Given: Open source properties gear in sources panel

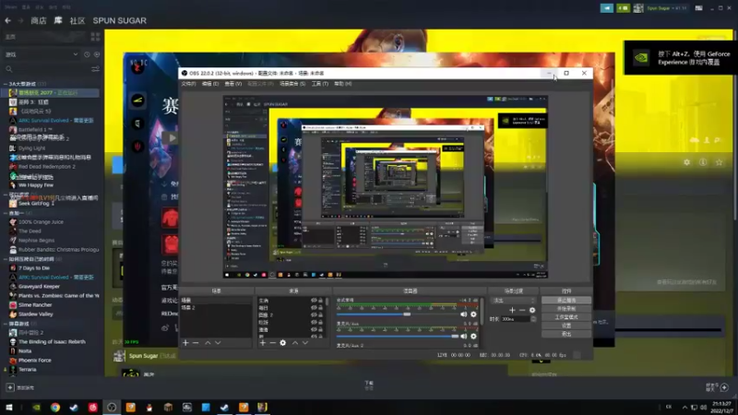Looking at the screenshot, I should pyautogui.click(x=283, y=343).
